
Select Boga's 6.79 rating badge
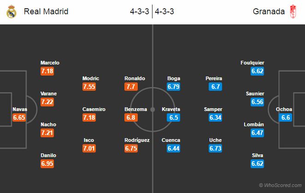click(x=173, y=87)
